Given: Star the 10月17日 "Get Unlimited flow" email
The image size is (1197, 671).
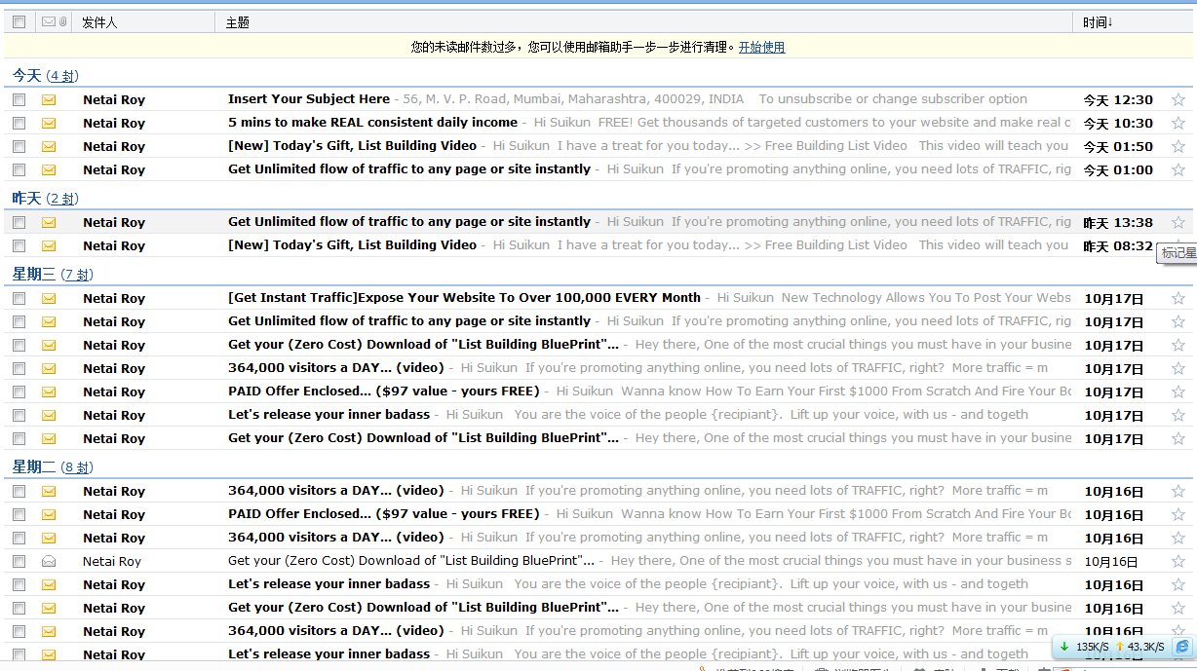Looking at the screenshot, I should (x=1178, y=321).
